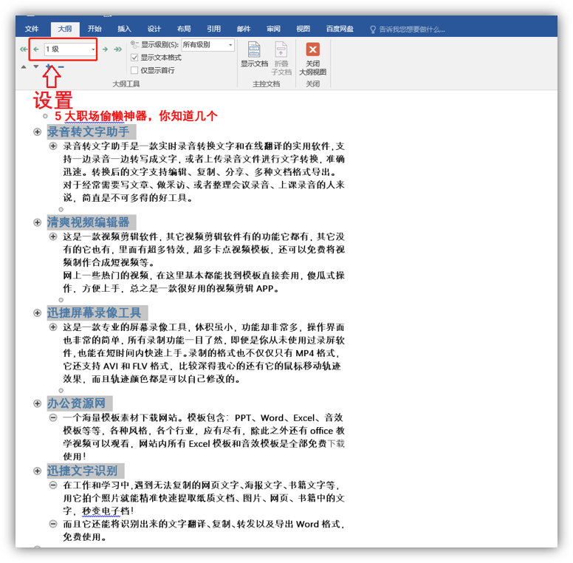Screen dimensions: 573x563
Task: Open the outline level dropdown showing 1 级
Action: click(x=93, y=50)
